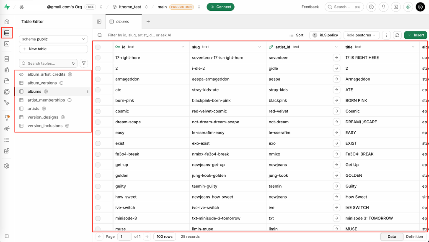429x242 pixels.
Task: Check the row for 17-right-here
Action: point(98,58)
